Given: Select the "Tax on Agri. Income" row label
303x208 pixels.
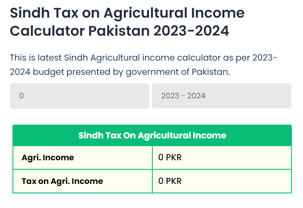Looking at the screenshot, I should point(62,181).
